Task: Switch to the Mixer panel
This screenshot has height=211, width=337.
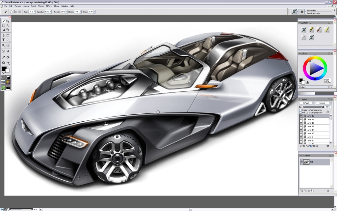Action: click(x=303, y=87)
